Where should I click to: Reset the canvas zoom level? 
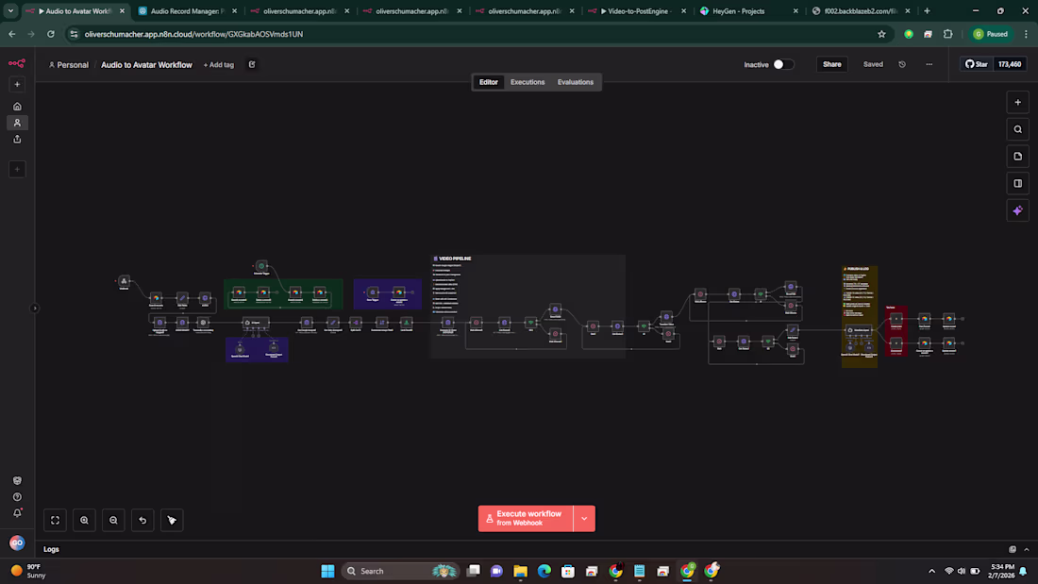tap(142, 520)
